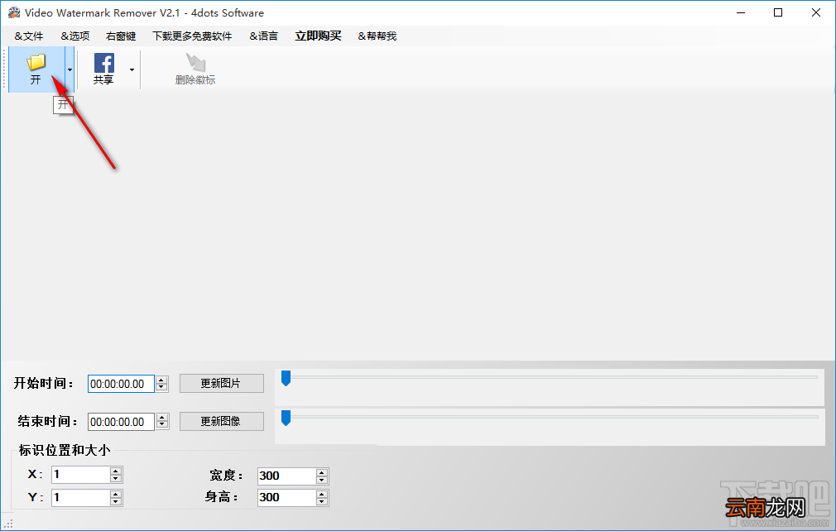Open the &文件 menu
This screenshot has width=836, height=531.
click(x=29, y=36)
